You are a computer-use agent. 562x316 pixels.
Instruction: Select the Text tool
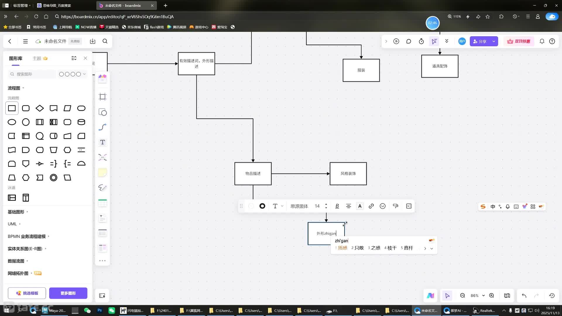click(x=102, y=142)
